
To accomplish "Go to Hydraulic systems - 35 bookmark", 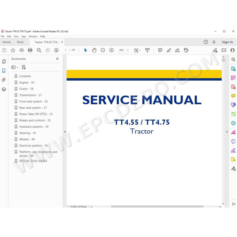I will (x=34, y=127).
